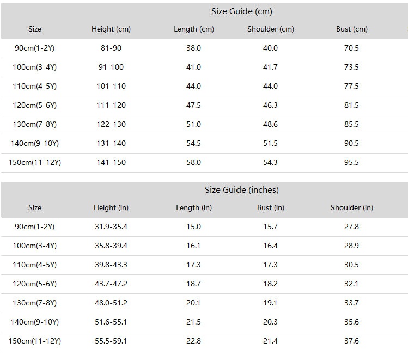Click the Length (in) column header
Image resolution: width=408 pixels, height=355 pixels.
(x=194, y=208)
